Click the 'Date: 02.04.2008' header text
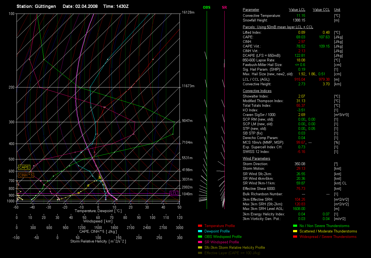This screenshot has width=371, height=258. pos(80,6)
